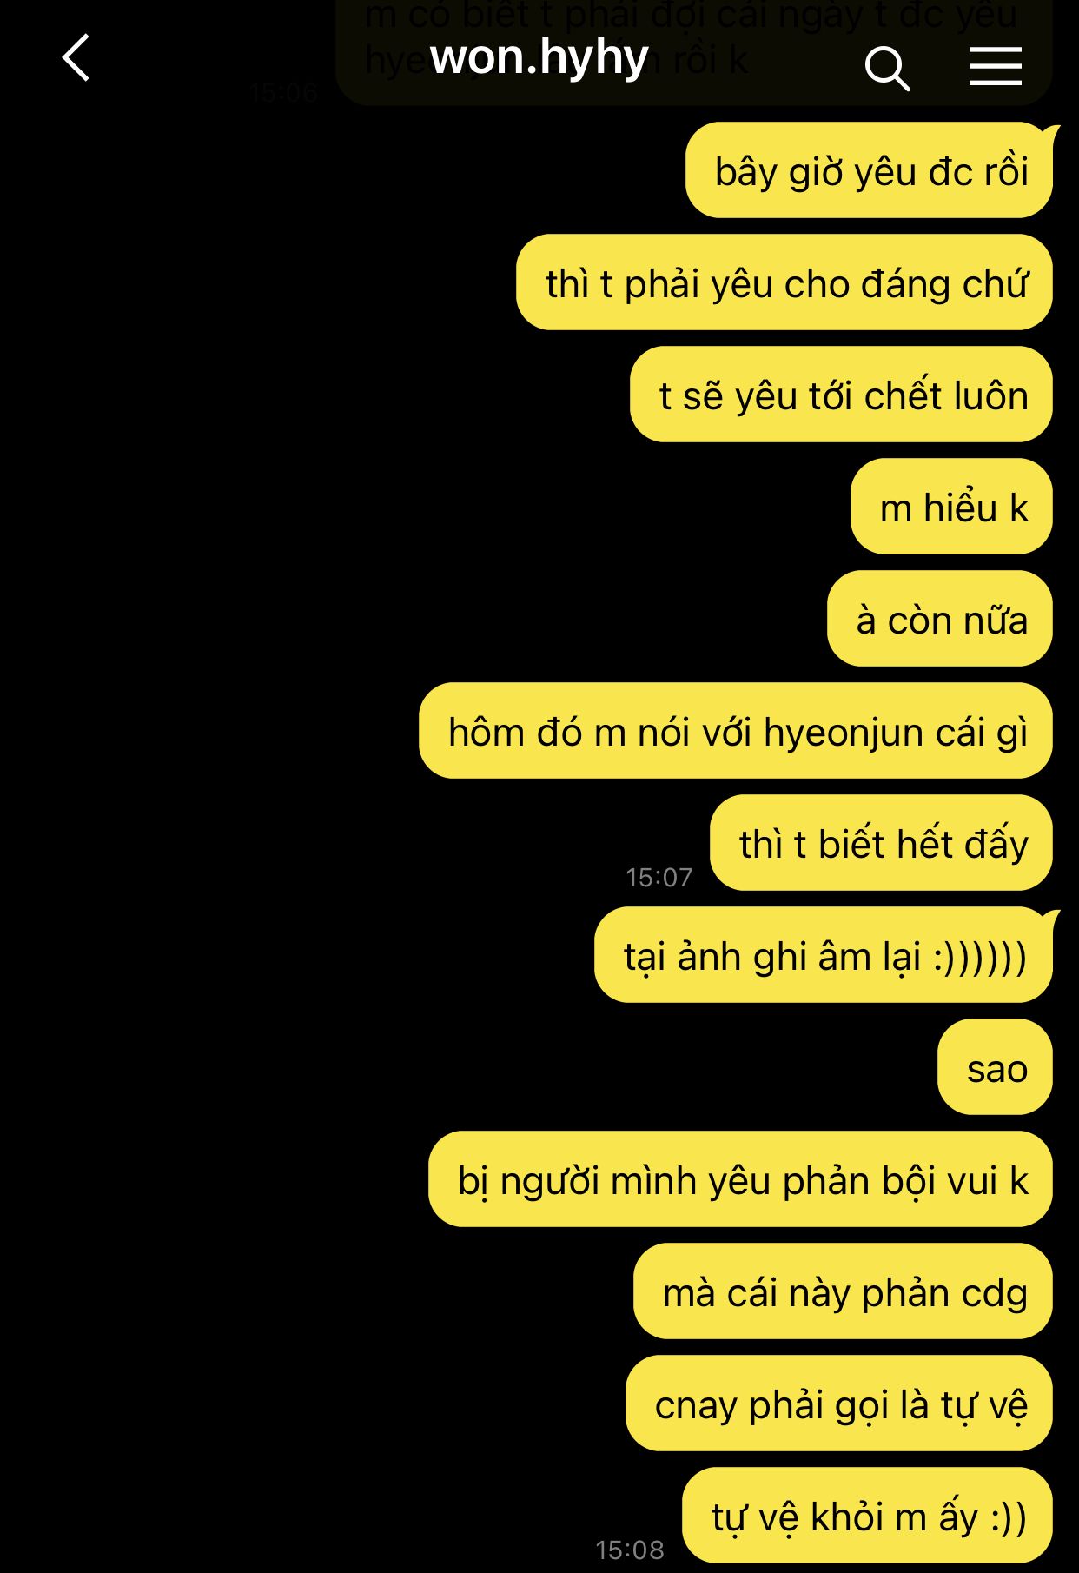Tap the message "thì t phải yêu cho đáng chứ"
This screenshot has height=1573, width=1079.
pyautogui.click(x=784, y=282)
